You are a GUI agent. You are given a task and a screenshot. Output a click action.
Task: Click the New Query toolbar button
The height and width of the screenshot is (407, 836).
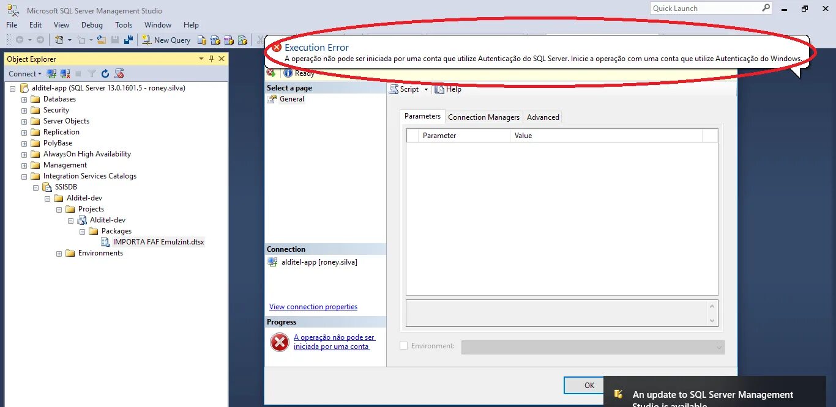coord(166,40)
